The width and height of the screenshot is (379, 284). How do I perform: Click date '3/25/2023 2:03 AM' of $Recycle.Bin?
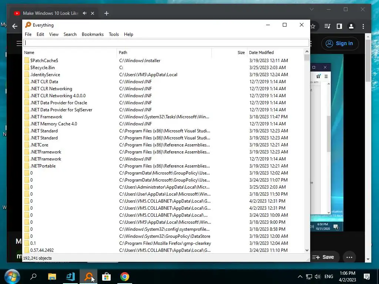[268, 68]
